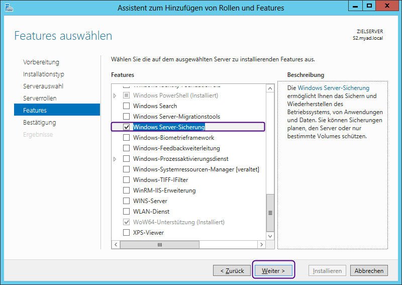Screen dimensions: 402x285
Task: Enable Windows-Feedbackweiterleitung checkbox
Action: 127,148
